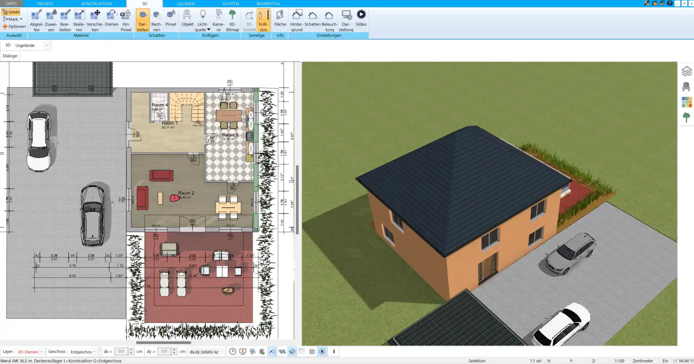This screenshot has width=694, height=364.
Task: Toggle Kollision mode
Action: click(263, 21)
